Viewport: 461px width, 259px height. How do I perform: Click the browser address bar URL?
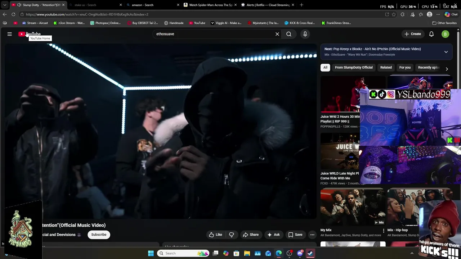click(x=87, y=14)
